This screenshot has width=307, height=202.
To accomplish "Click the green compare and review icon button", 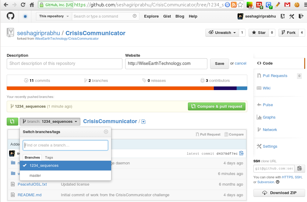I will coord(12,121).
